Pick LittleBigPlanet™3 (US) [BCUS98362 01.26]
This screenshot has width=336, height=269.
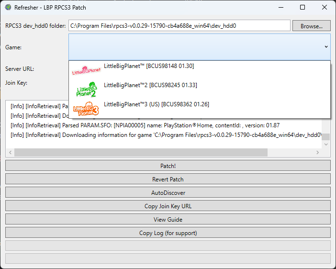(200, 109)
